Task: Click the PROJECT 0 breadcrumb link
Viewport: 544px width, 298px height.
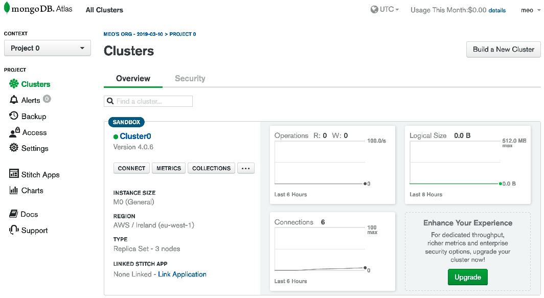Action: (x=183, y=34)
